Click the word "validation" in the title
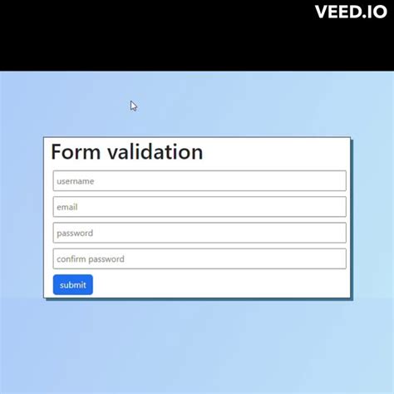Screen dimensions: 394x394 155,152
